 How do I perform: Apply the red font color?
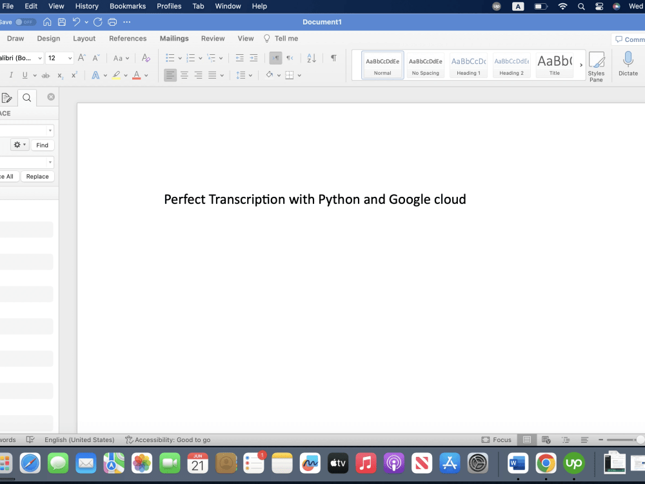click(x=137, y=76)
